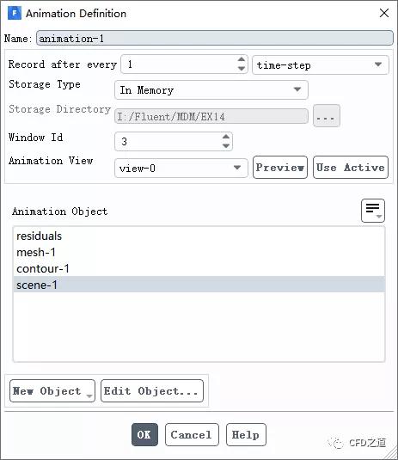398x460 pixels.
Task: Click the Preview button
Action: tap(280, 168)
